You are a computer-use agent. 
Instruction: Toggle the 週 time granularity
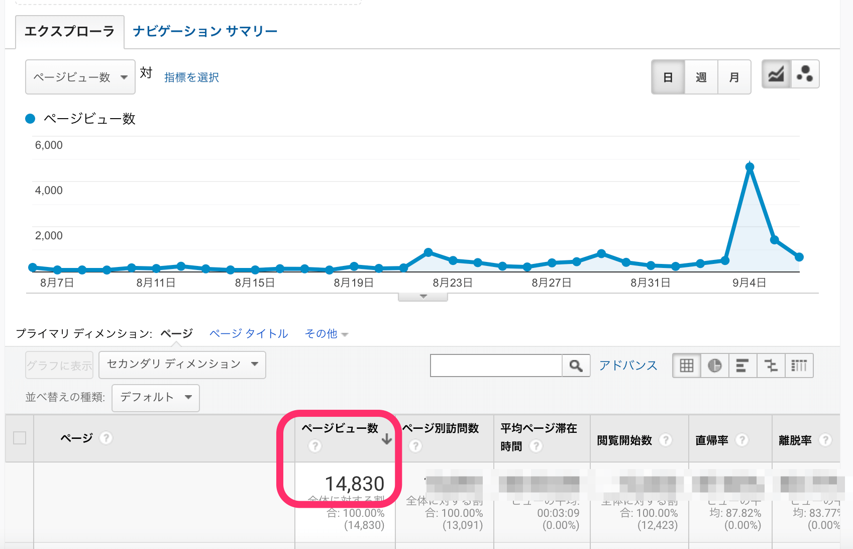coord(701,76)
